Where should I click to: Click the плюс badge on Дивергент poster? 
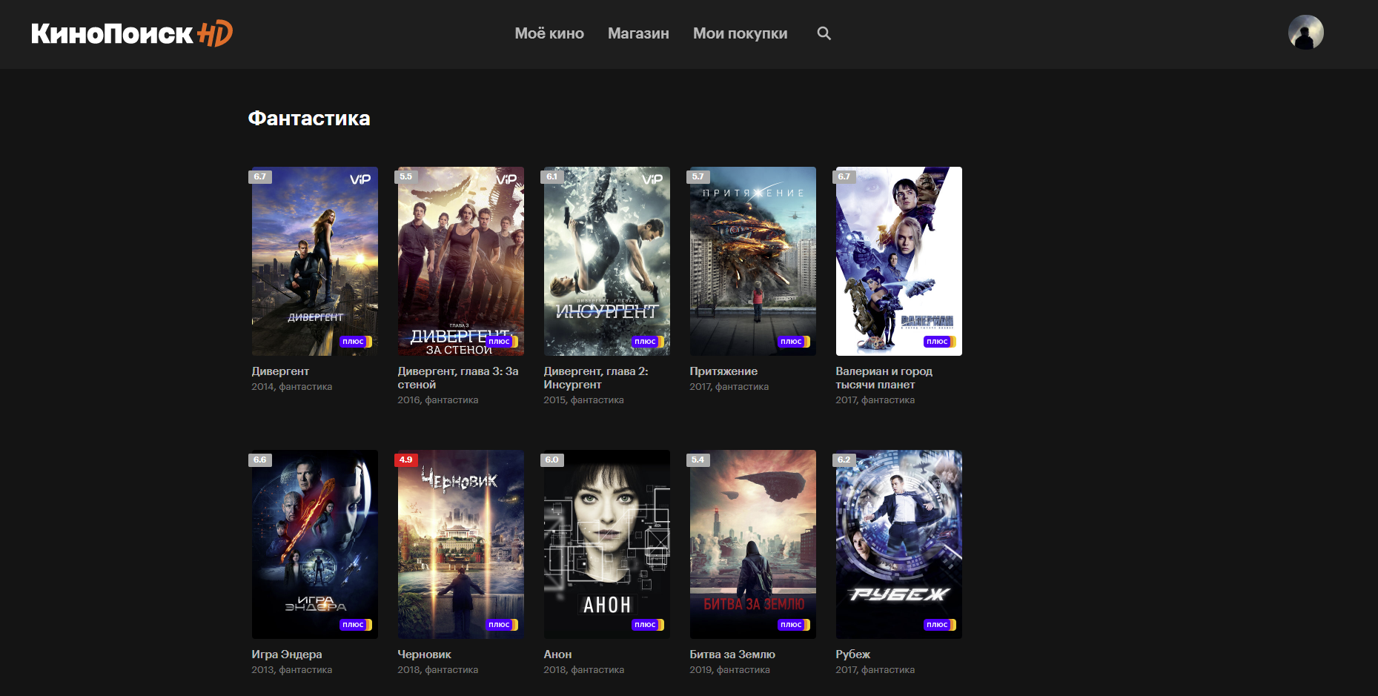356,342
